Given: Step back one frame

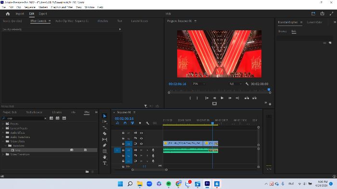Looking at the screenshot, I should pos(214,98).
